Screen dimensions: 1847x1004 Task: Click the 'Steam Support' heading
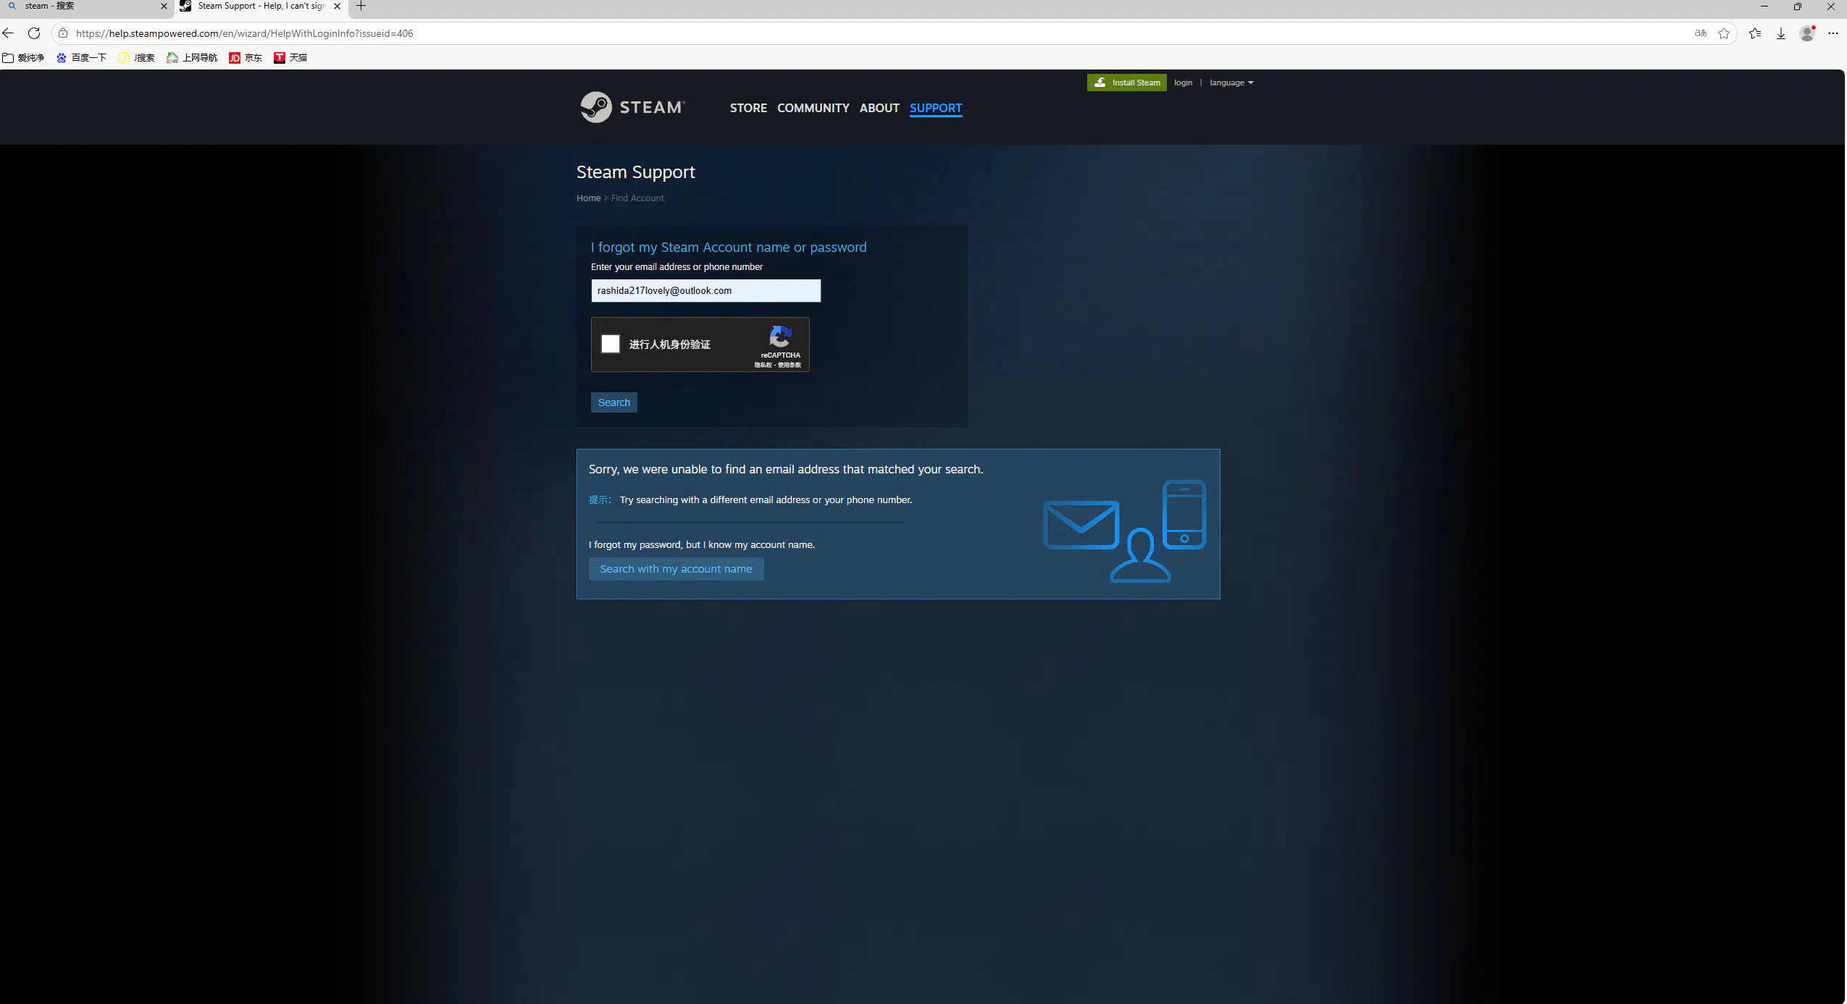point(636,172)
